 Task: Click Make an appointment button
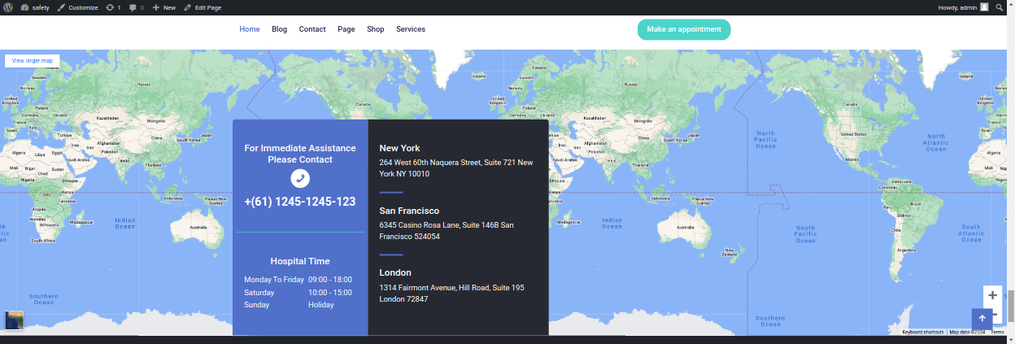coord(683,29)
